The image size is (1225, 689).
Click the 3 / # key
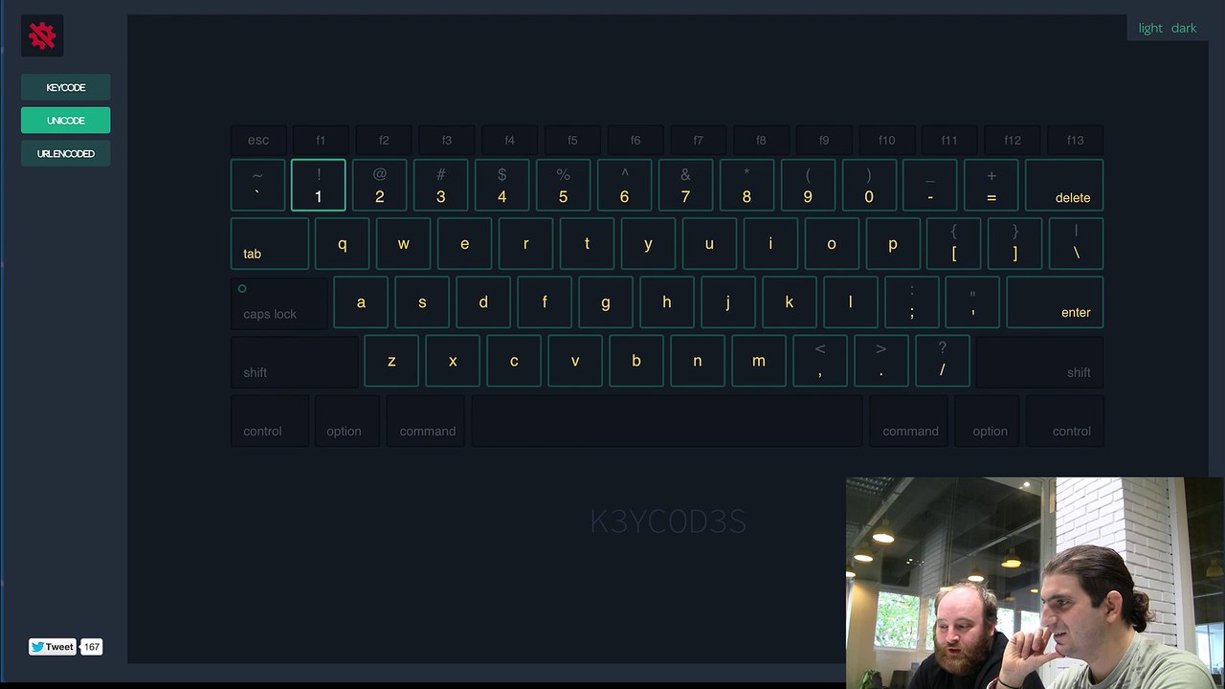pyautogui.click(x=441, y=185)
